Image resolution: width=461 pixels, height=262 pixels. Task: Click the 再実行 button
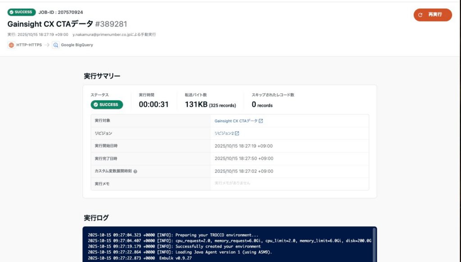pos(433,15)
